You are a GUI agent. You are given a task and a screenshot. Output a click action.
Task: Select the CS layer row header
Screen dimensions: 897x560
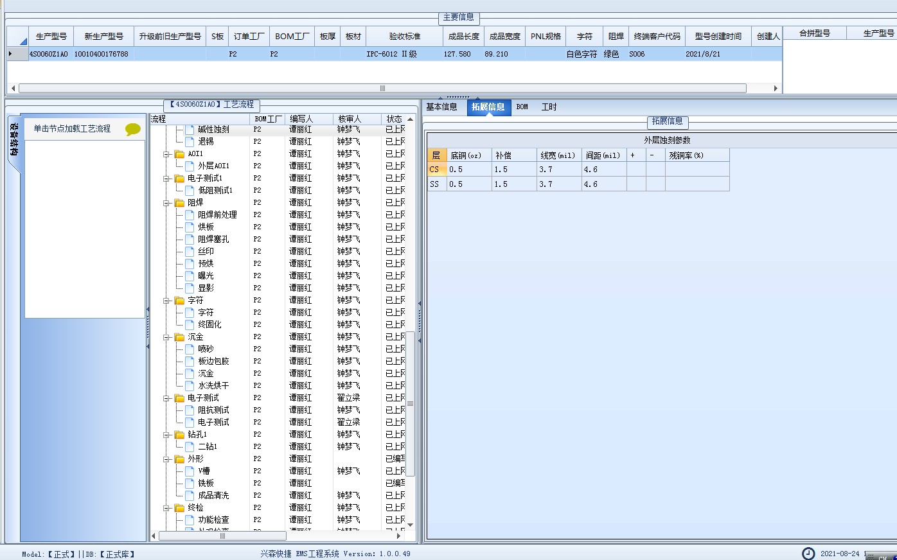point(437,170)
